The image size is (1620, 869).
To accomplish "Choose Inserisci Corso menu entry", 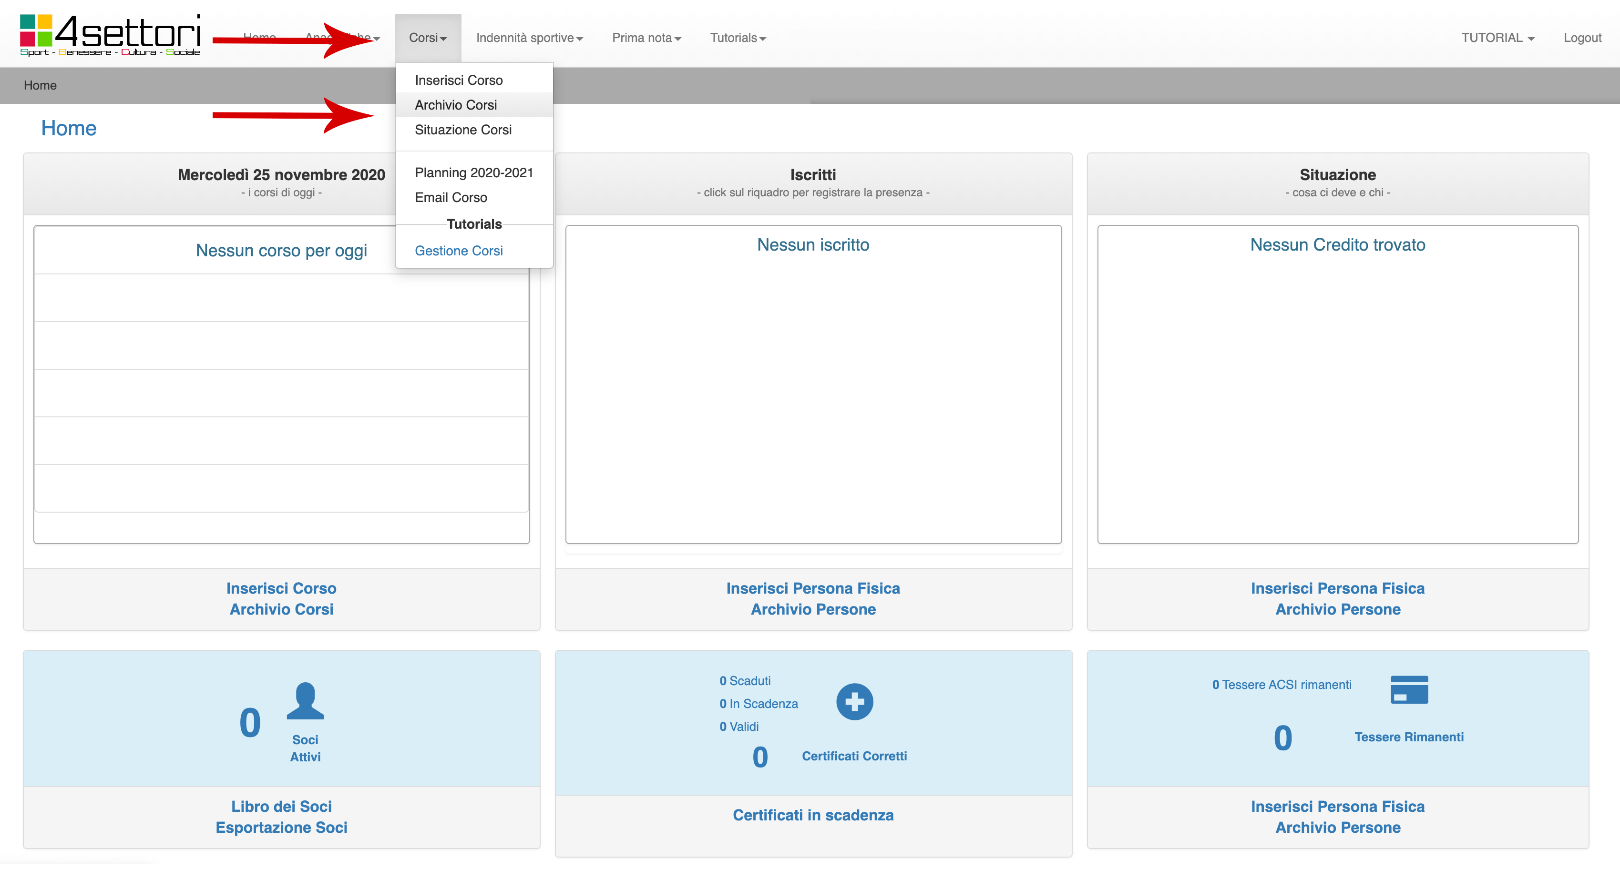I will coord(459,80).
